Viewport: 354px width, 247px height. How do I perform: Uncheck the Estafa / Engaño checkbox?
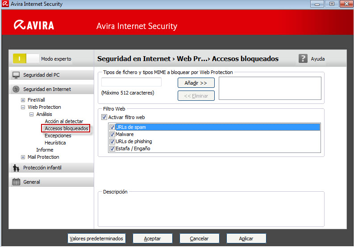[112, 148]
